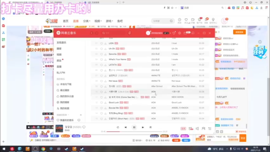The height and width of the screenshot is (152, 270).
Task: Show the play queue list
Action: pyautogui.click(x=210, y=129)
